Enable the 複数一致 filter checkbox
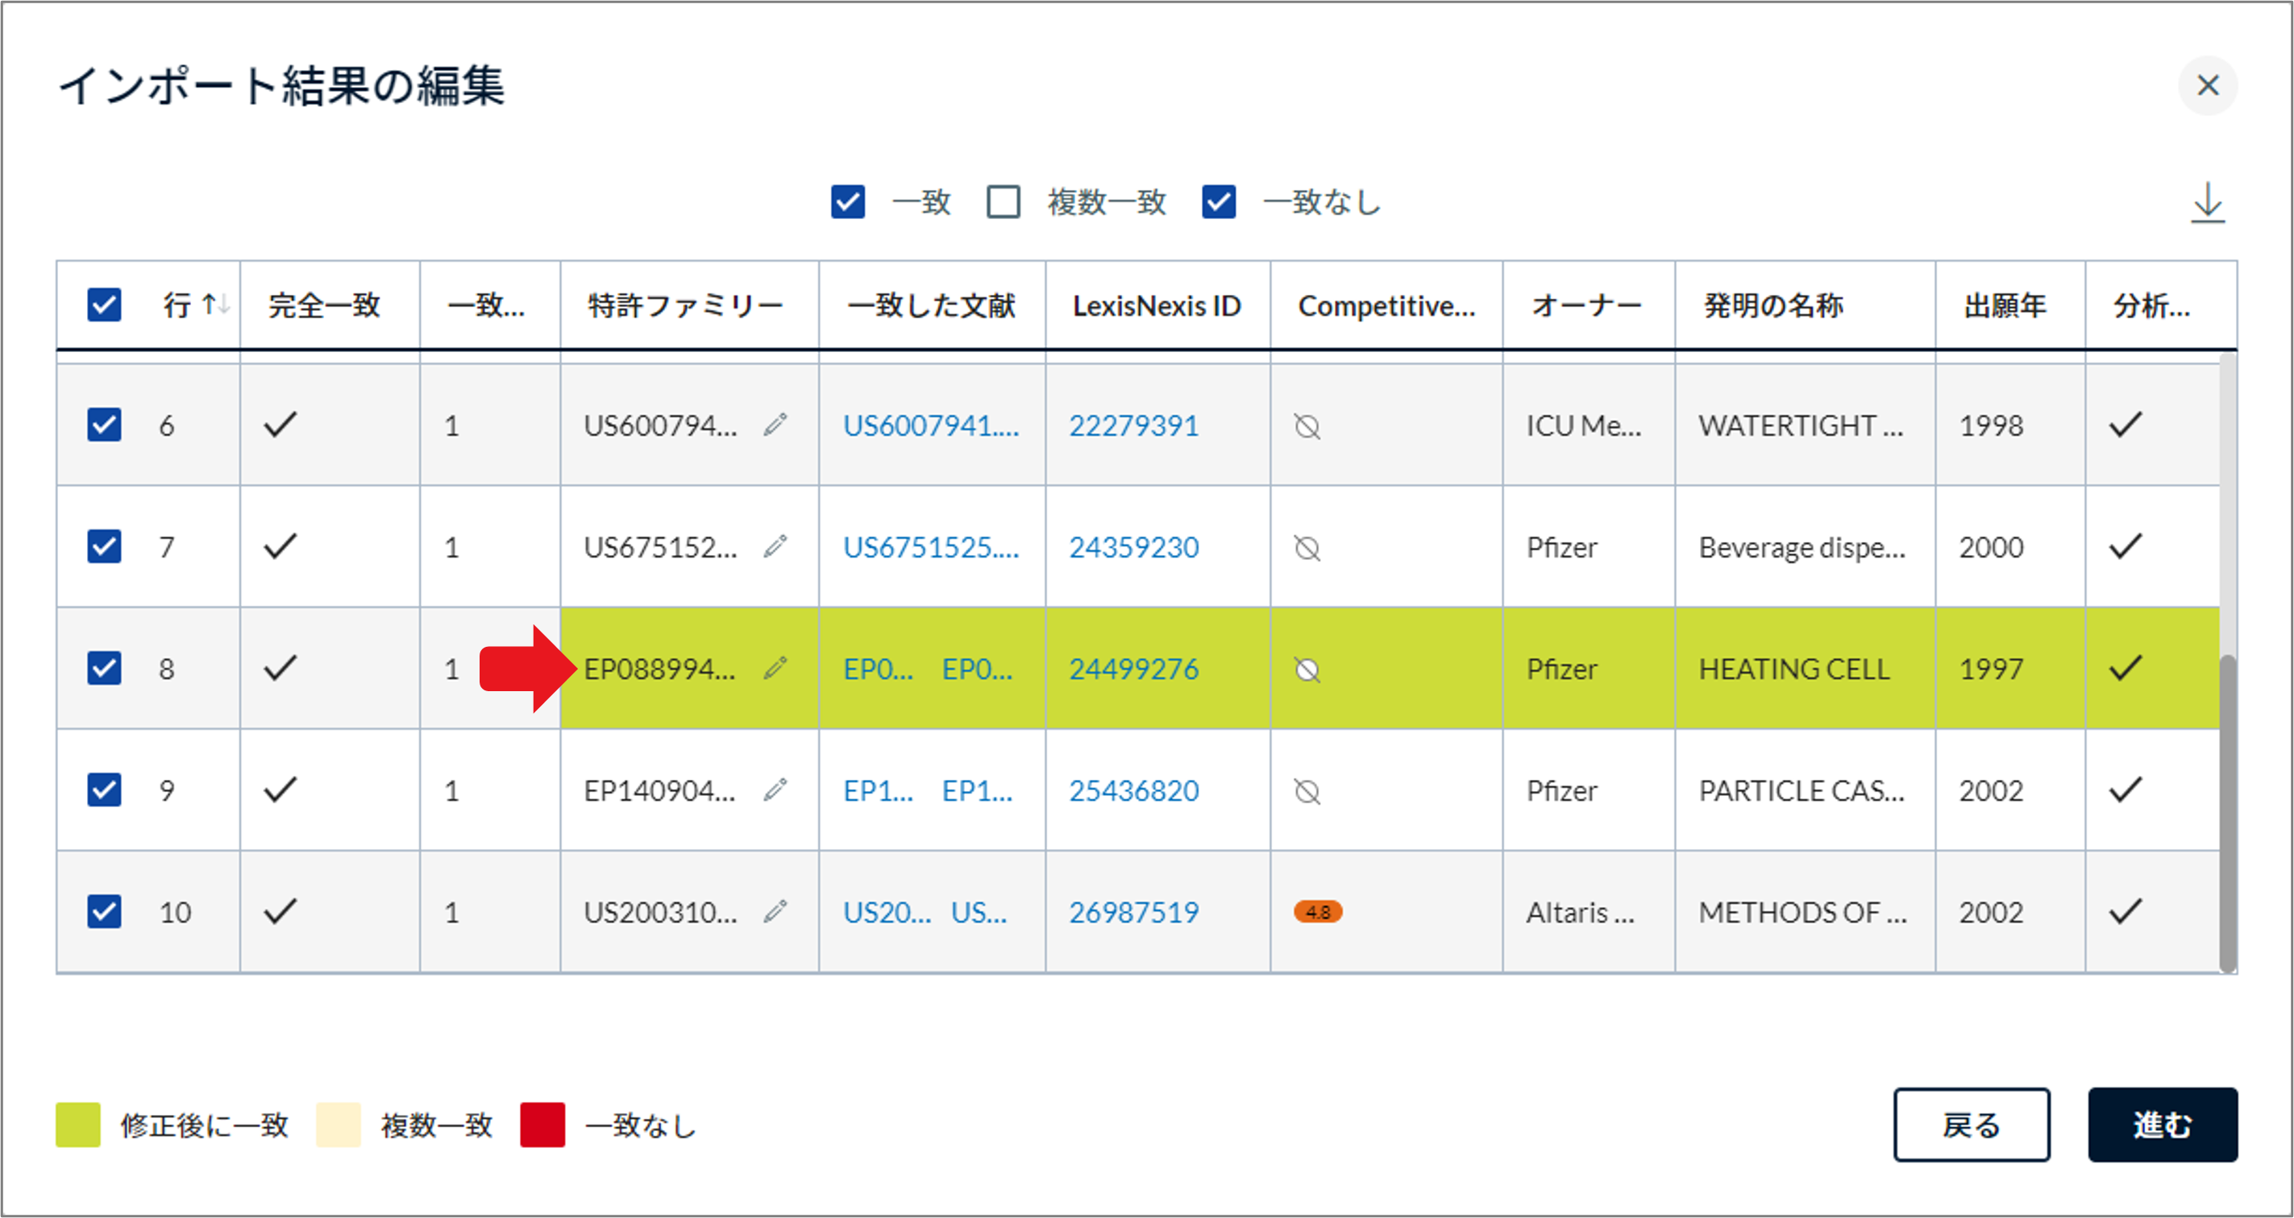 tap(1003, 203)
